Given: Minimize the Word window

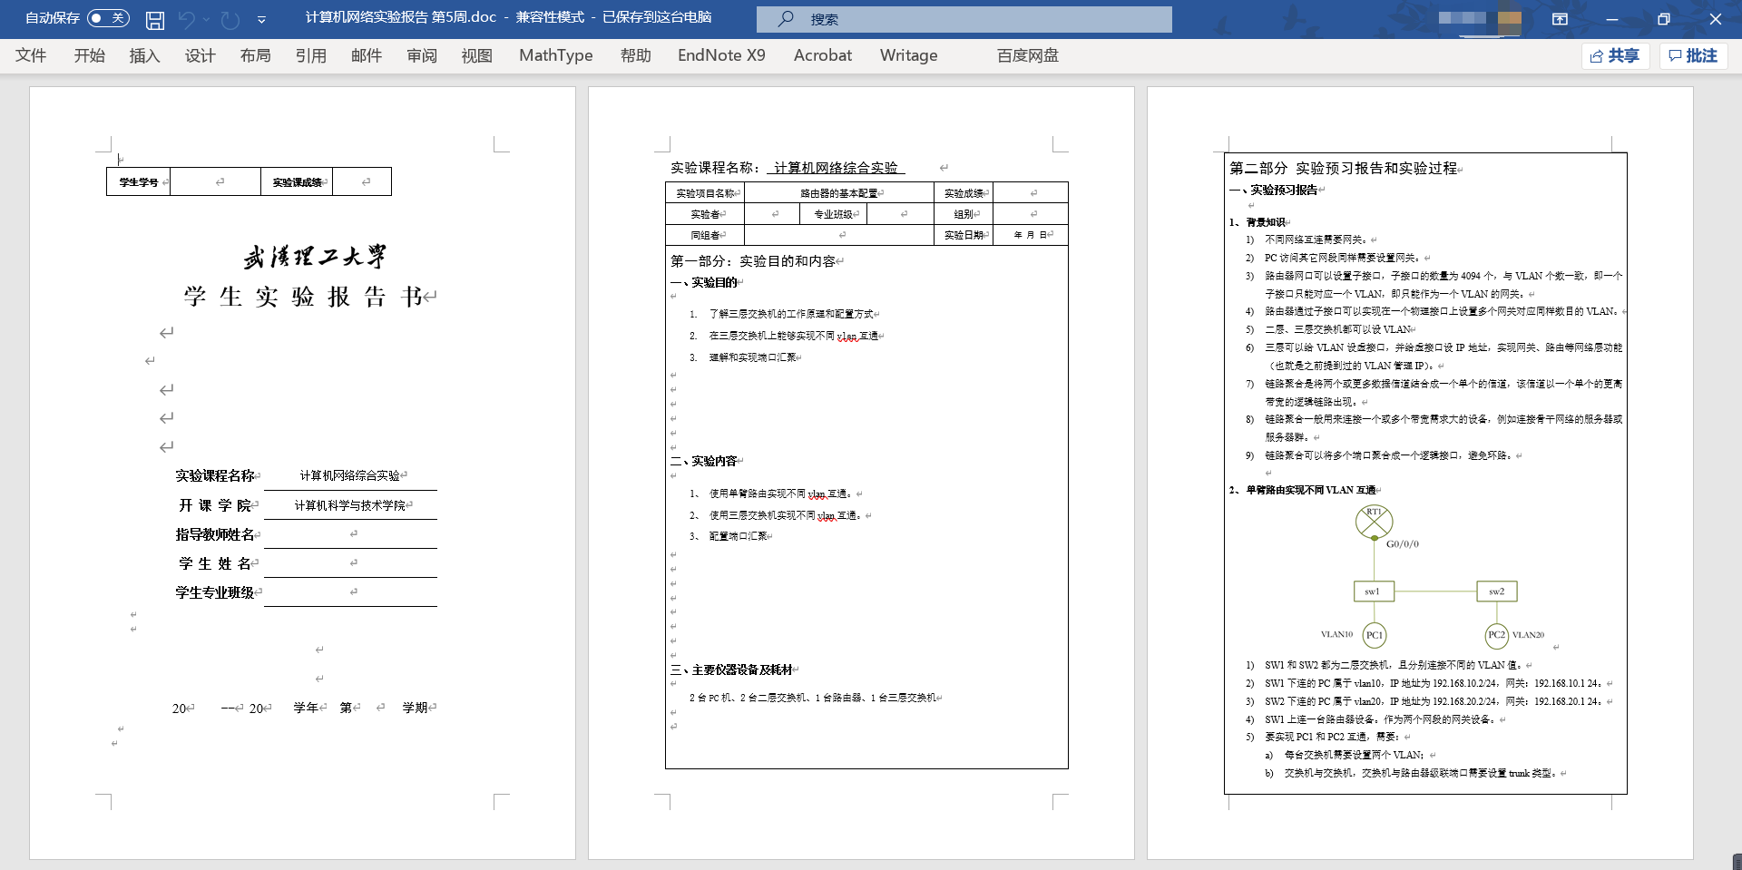Looking at the screenshot, I should coord(1612,19).
